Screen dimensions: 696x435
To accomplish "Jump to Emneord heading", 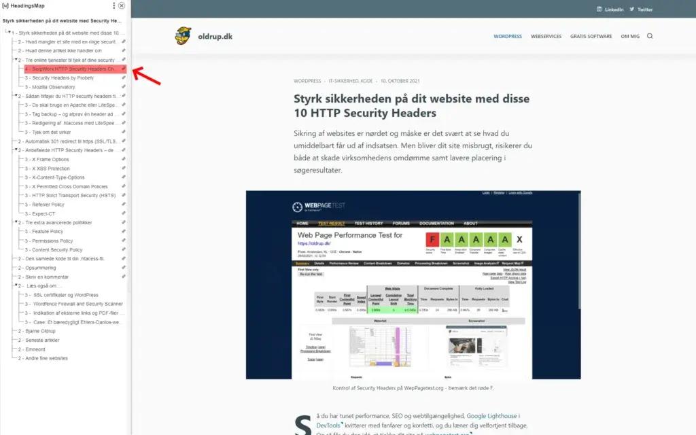I will (31, 349).
